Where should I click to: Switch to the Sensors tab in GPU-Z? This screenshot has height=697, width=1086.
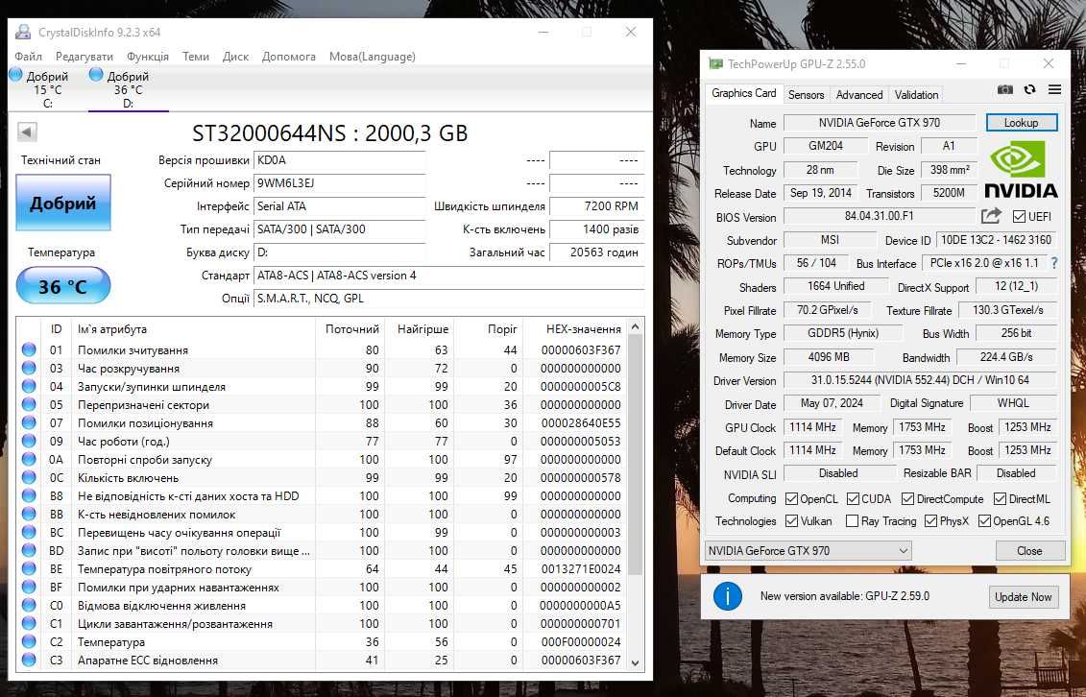click(x=807, y=95)
